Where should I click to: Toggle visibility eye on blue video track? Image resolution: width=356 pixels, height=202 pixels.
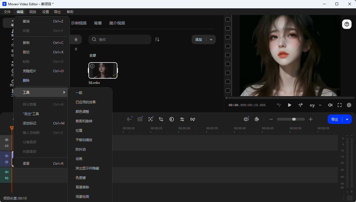(x=7, y=156)
